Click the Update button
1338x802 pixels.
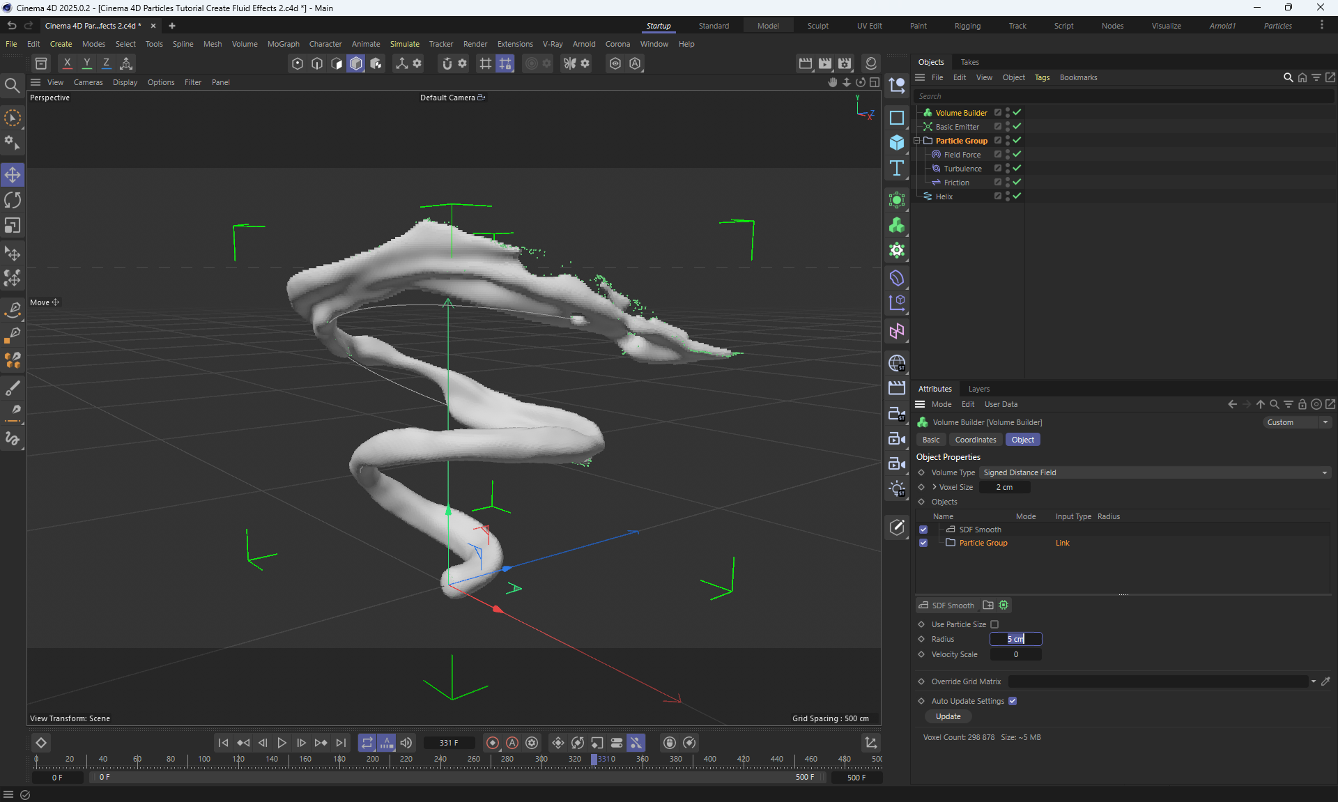click(x=948, y=716)
